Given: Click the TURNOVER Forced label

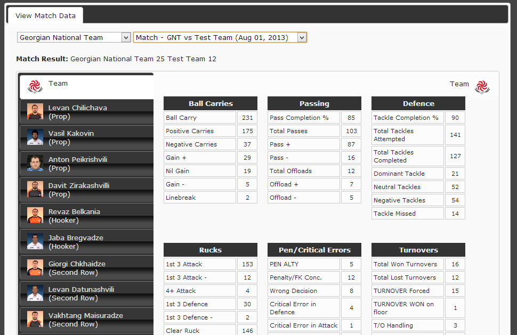Looking at the screenshot, I should click(x=401, y=291).
